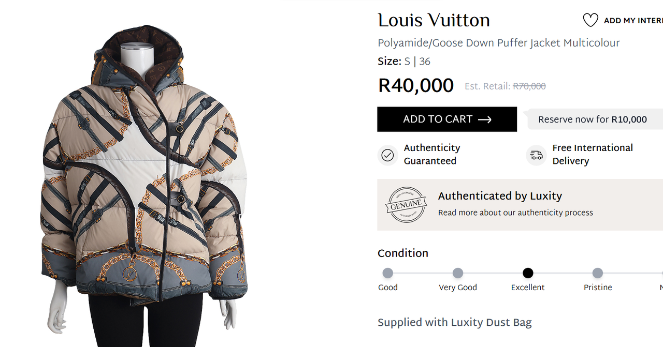The image size is (663, 347).
Task: Add the jacket to cart
Action: 447,119
